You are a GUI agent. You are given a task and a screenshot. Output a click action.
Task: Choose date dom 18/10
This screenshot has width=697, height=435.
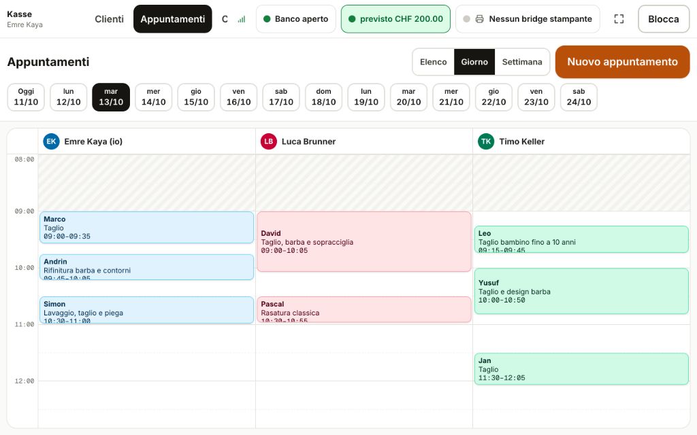pos(323,97)
